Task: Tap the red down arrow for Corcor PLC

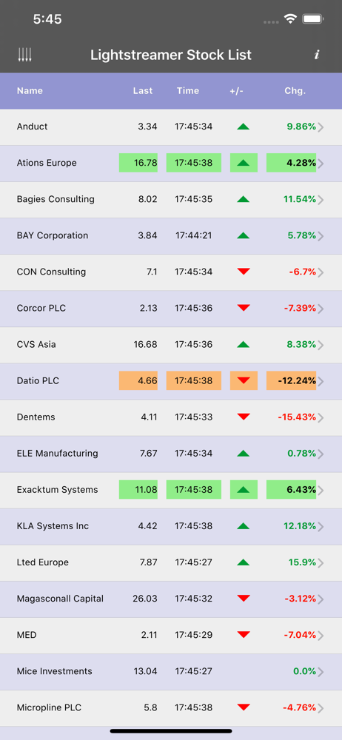Action: [x=244, y=308]
